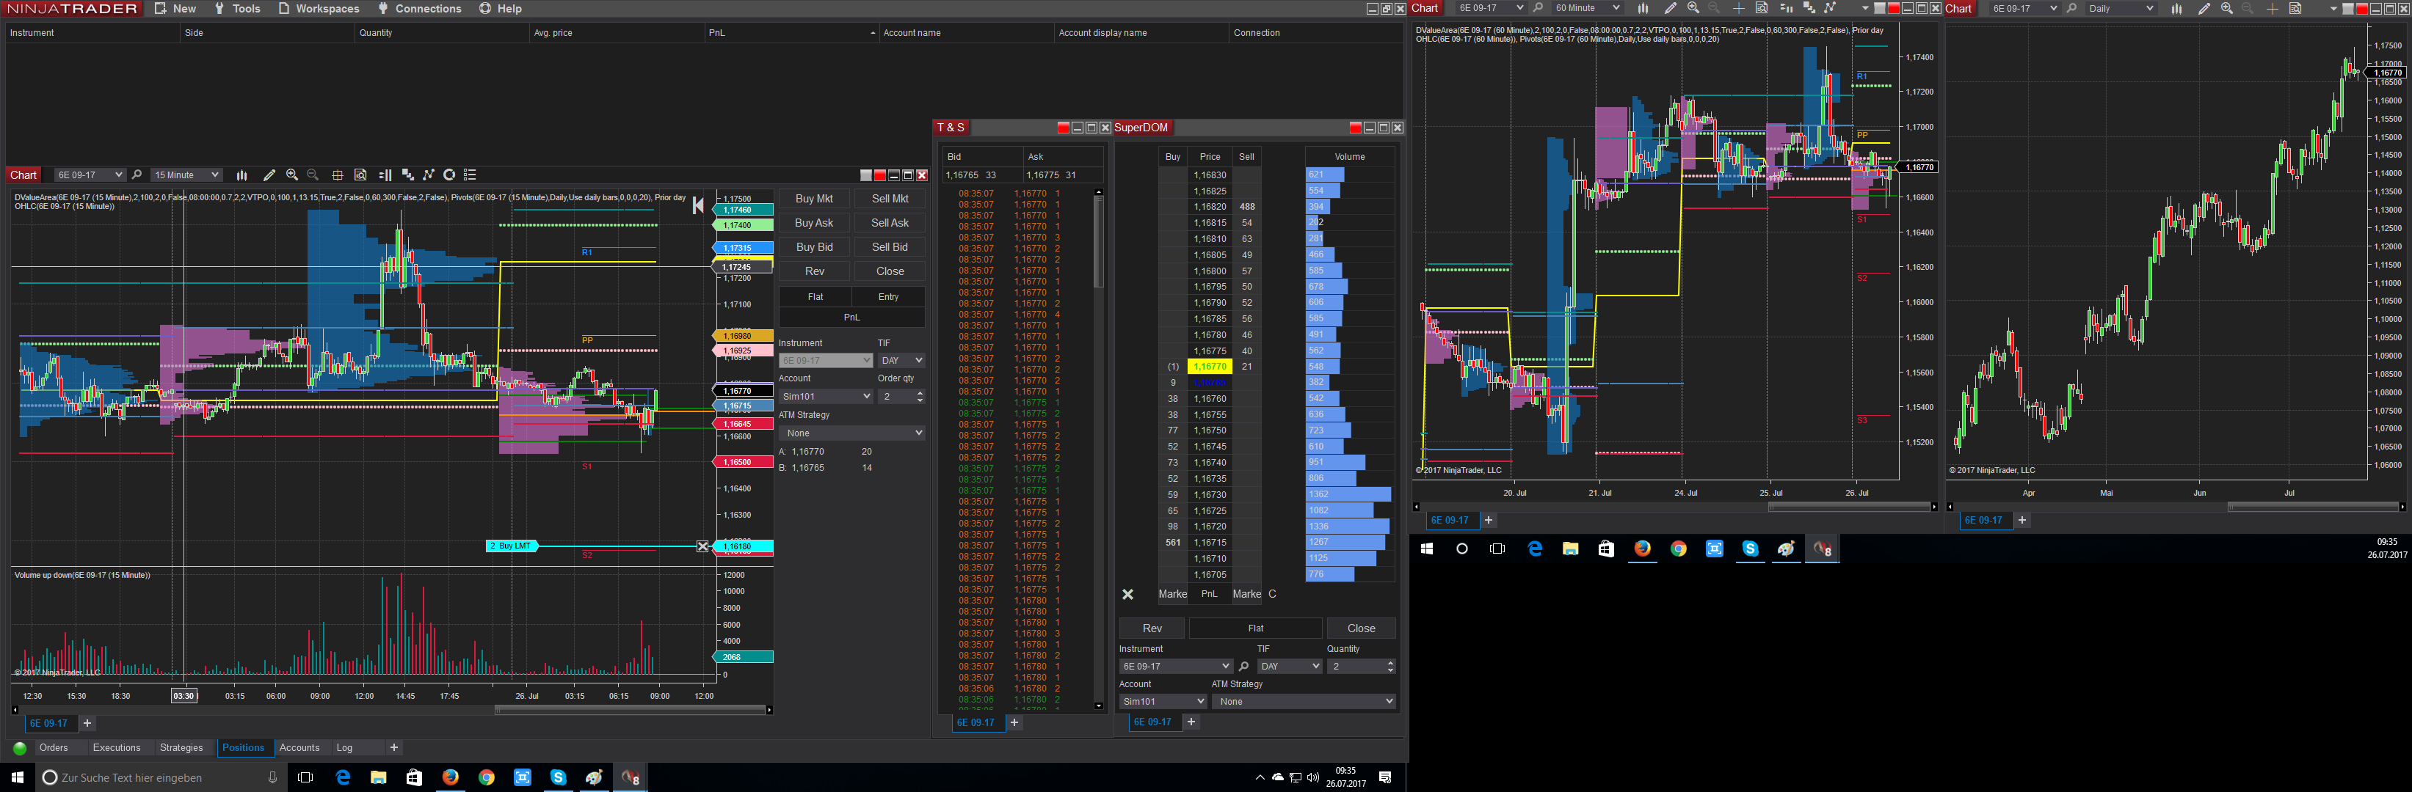Click red link swatch in T&S title bar

(1063, 127)
